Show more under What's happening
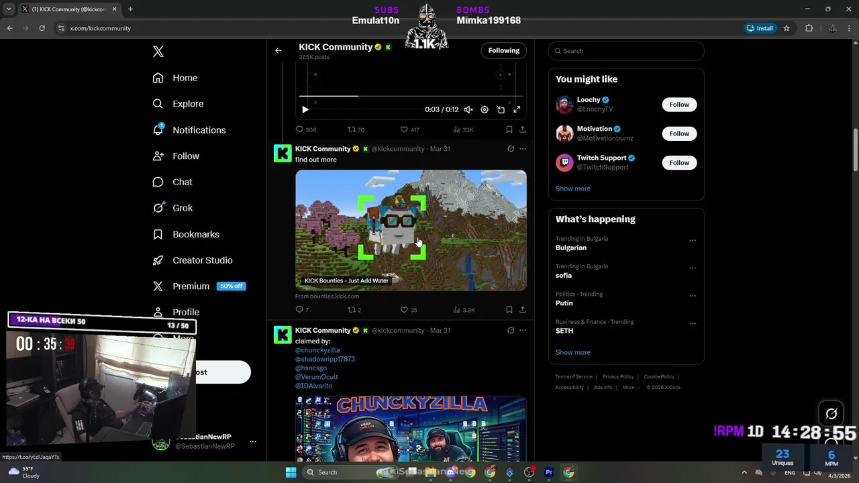Screen dimensions: 859x483 573,352
